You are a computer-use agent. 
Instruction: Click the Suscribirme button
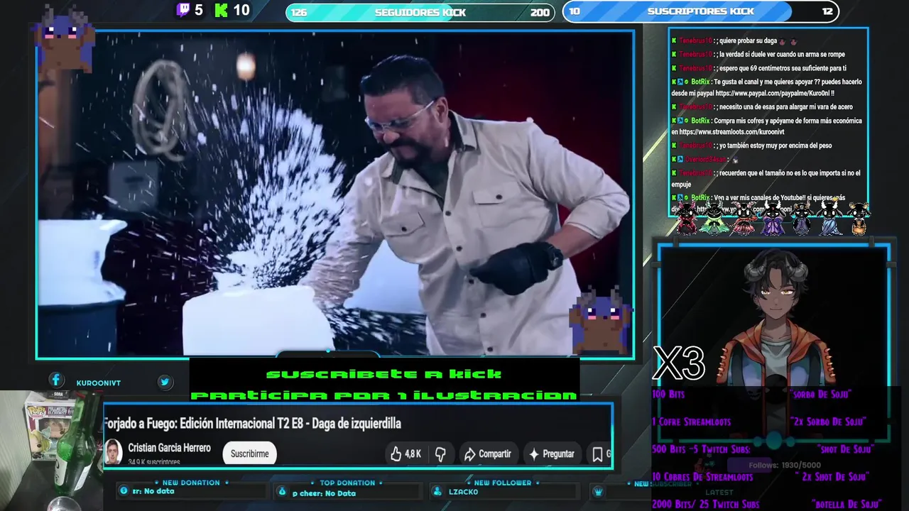coord(249,454)
